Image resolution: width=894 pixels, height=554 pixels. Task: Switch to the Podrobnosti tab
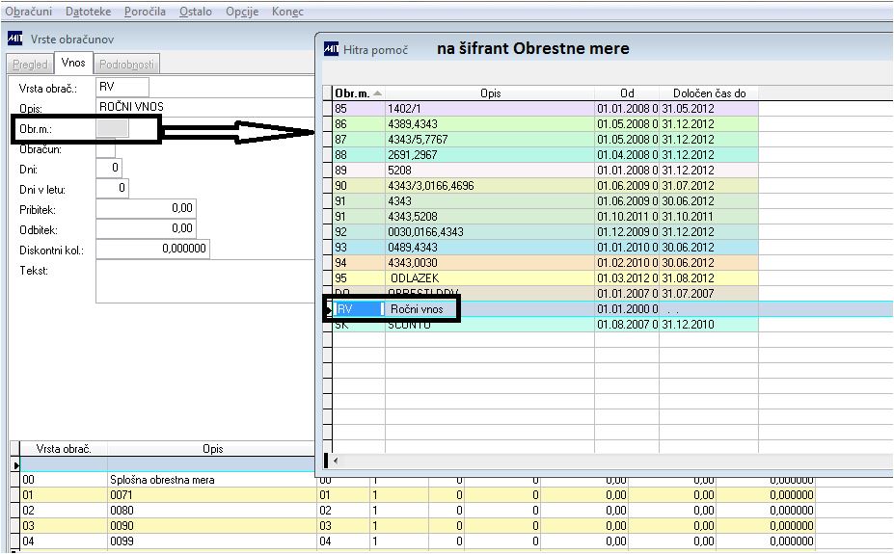[126, 65]
